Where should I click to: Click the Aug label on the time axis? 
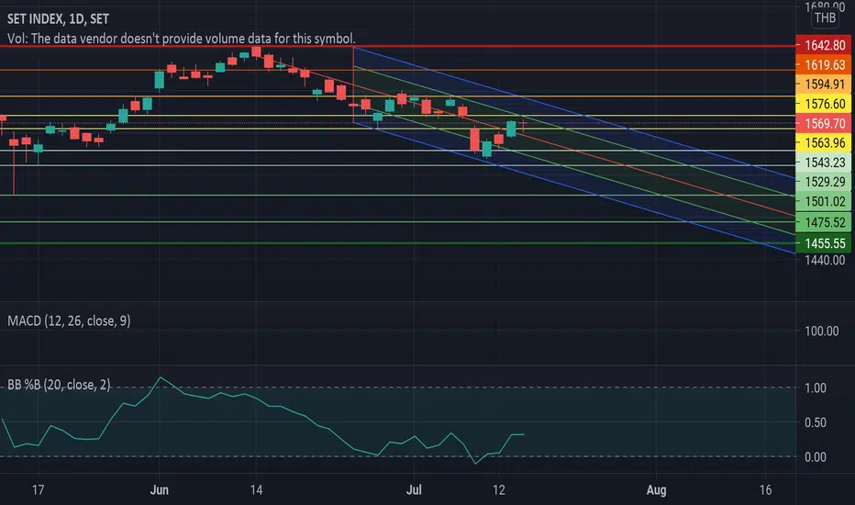(x=657, y=489)
